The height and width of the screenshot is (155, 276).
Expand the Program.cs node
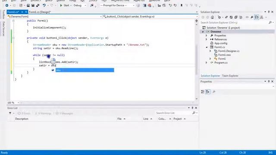pos(207,62)
